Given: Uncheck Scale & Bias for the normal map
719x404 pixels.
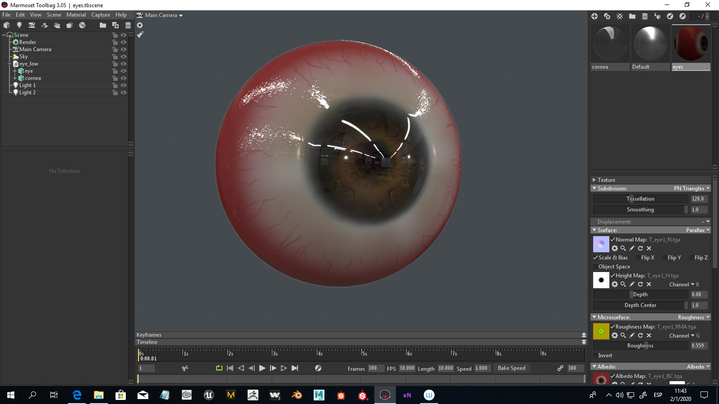Looking at the screenshot, I should click(x=595, y=257).
